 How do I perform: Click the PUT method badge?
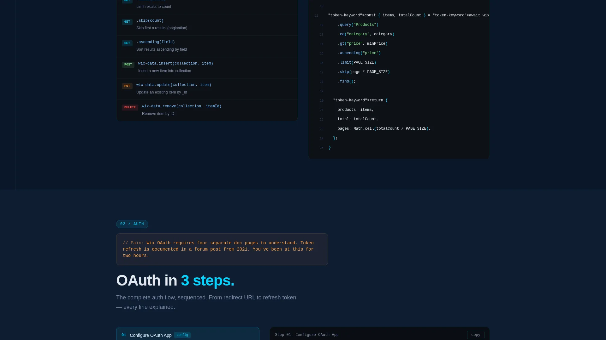click(x=127, y=86)
